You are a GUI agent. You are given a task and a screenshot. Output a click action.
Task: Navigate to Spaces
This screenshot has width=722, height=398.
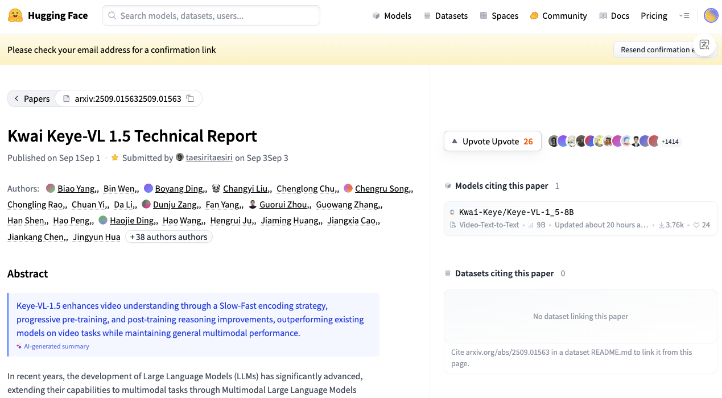499,15
